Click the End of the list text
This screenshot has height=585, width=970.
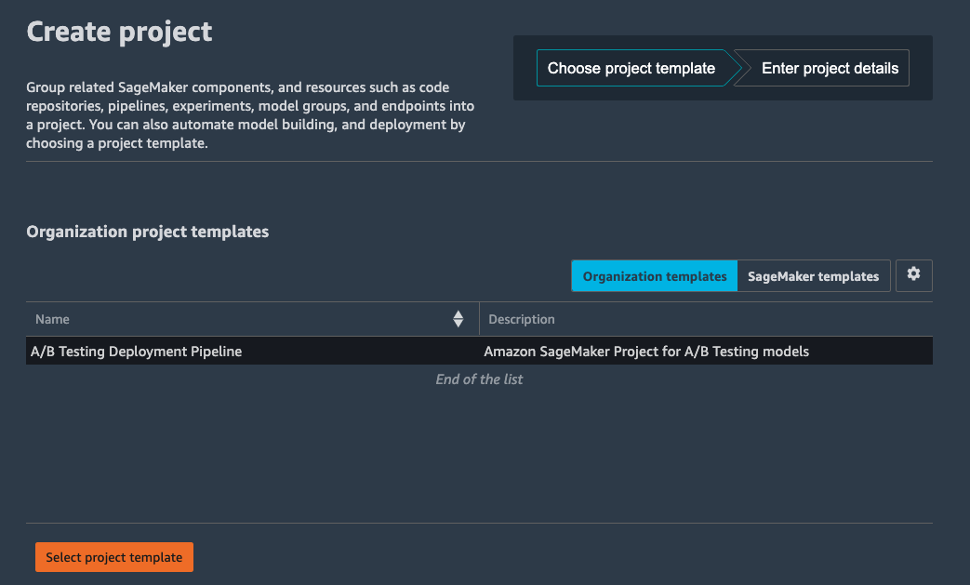pyautogui.click(x=479, y=379)
